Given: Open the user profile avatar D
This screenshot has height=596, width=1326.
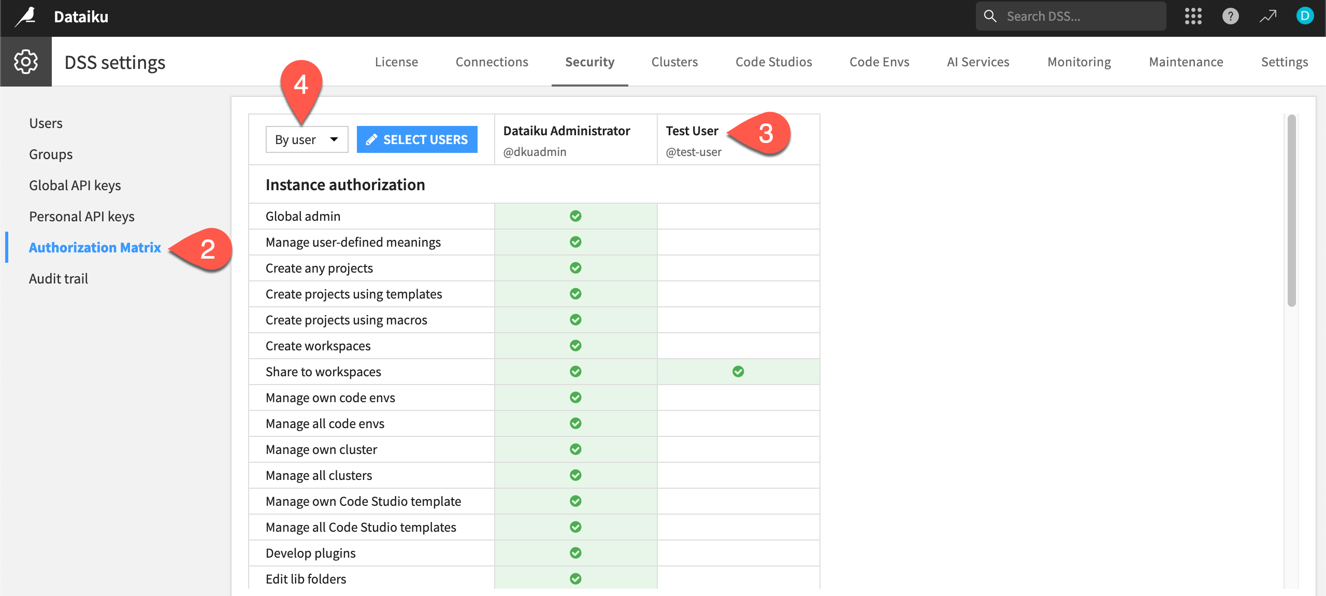Looking at the screenshot, I should 1305,16.
